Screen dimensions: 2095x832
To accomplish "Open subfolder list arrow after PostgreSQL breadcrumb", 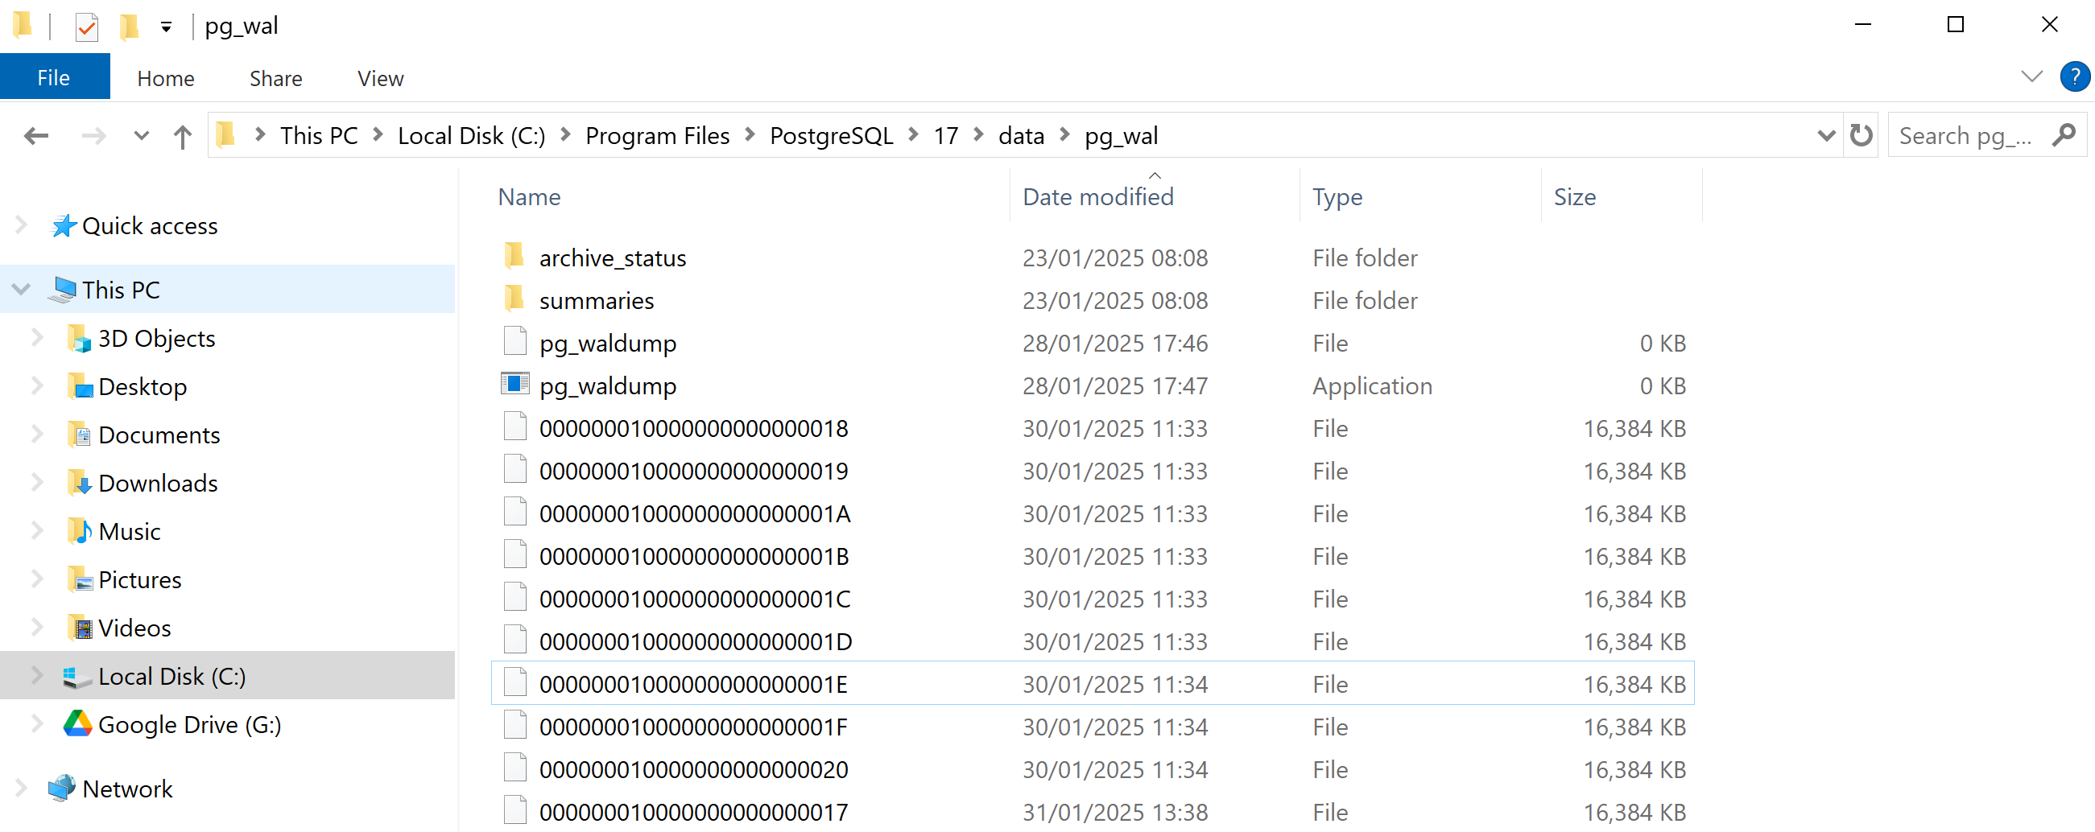I will click(x=913, y=135).
